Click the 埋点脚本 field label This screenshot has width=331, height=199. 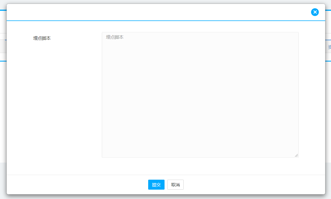[x=42, y=38]
